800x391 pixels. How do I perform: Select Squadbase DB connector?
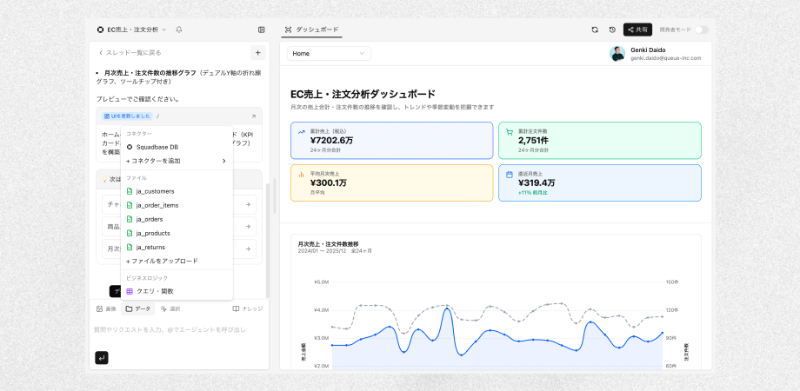[x=177, y=147]
